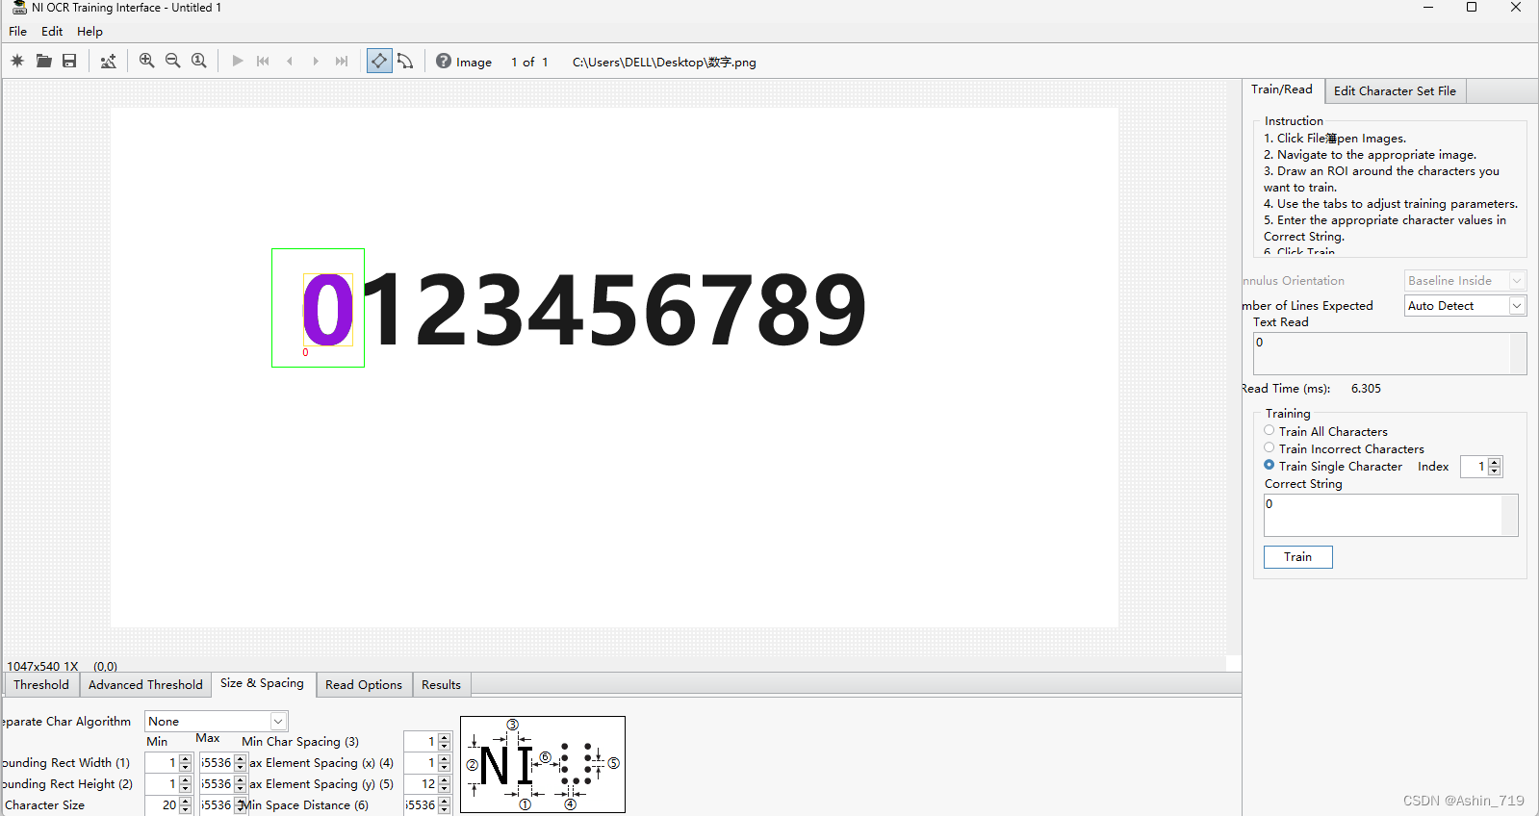The image size is (1539, 816).
Task: Adjust Max Element Spacing (x) stepper
Action: point(445,763)
